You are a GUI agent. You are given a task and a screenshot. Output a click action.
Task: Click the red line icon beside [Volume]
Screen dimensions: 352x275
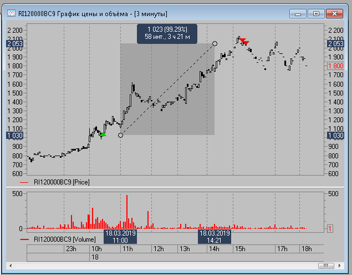[24, 239]
